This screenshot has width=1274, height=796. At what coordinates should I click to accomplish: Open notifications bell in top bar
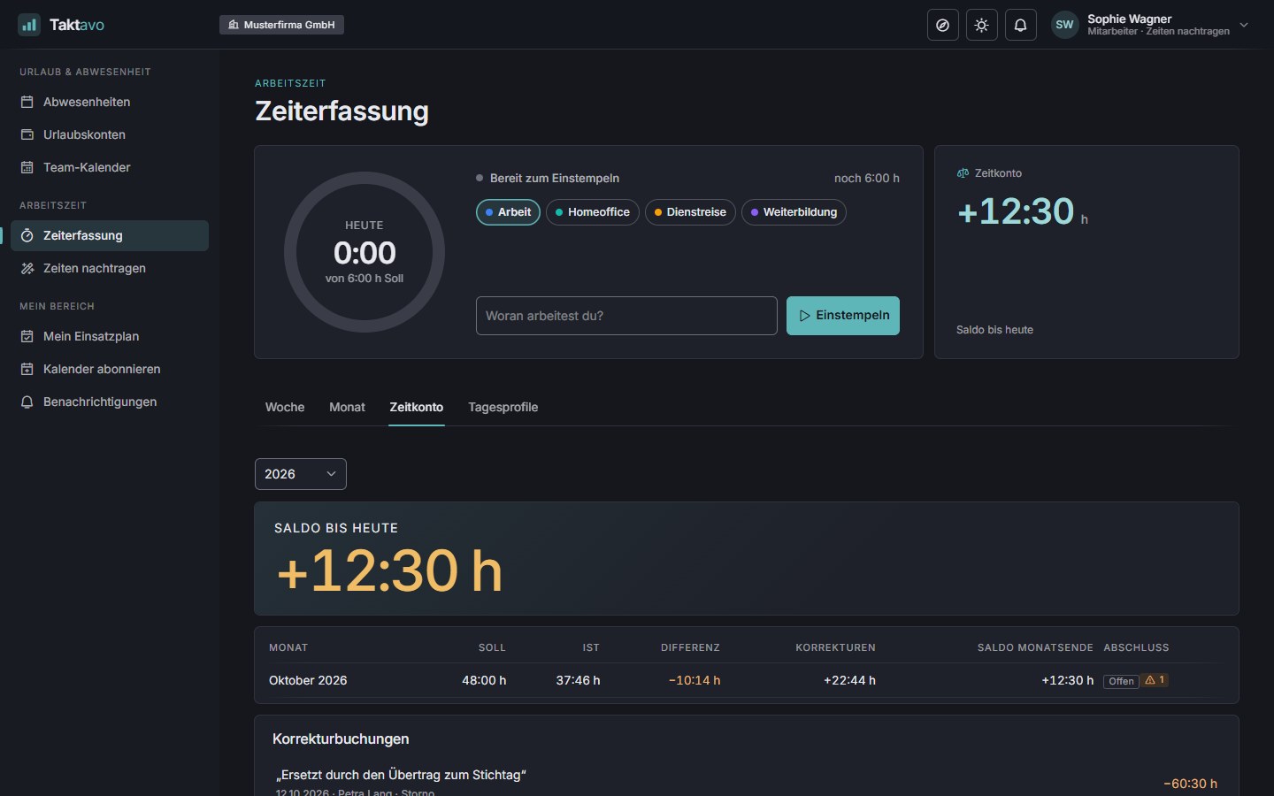[x=1021, y=25]
